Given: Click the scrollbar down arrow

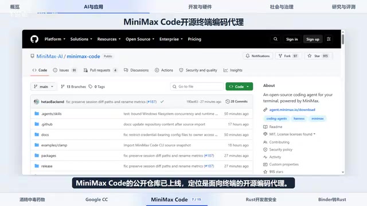Looking at the screenshot, I should (x=343, y=172).
